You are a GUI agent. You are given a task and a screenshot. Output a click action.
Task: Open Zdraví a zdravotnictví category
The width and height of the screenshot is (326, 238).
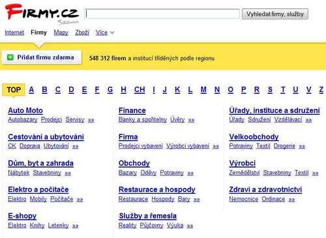click(x=265, y=190)
